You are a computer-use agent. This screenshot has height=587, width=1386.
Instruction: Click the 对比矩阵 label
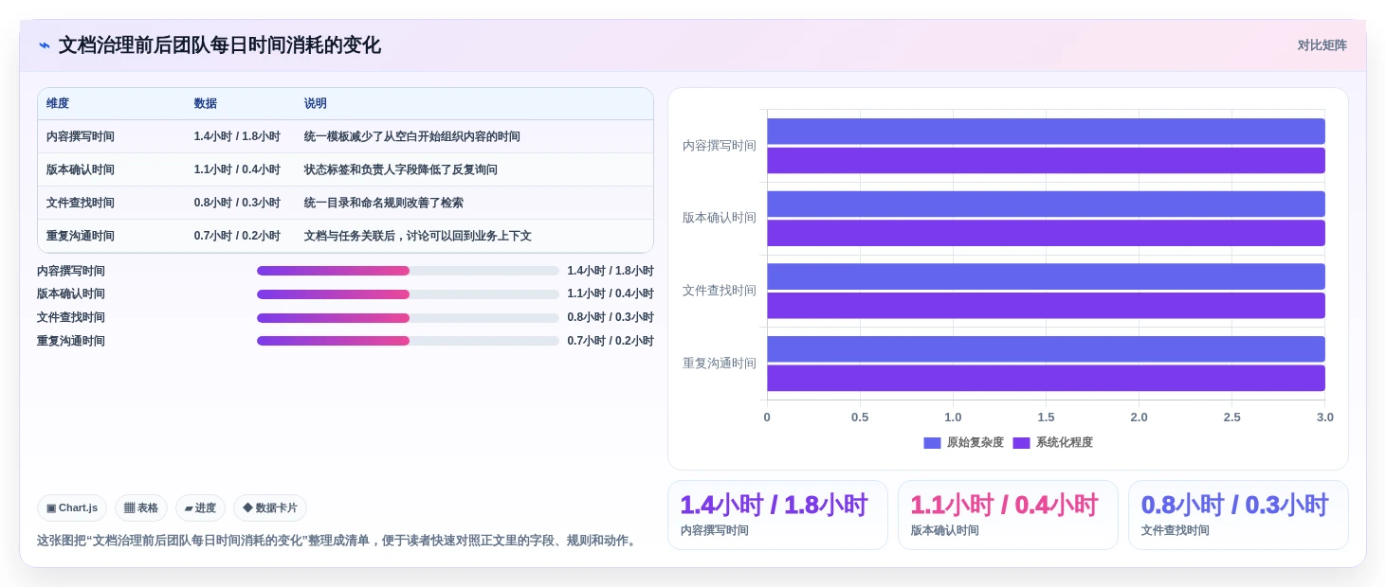(1322, 45)
